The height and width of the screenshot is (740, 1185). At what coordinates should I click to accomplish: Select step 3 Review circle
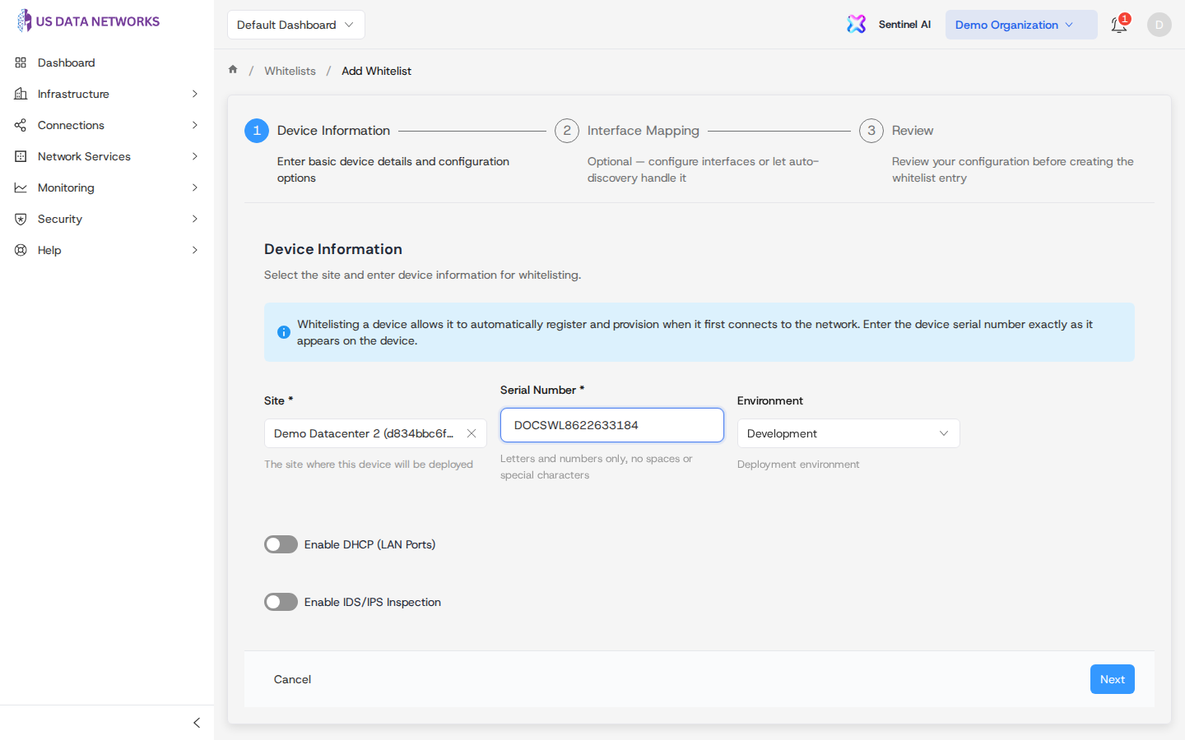point(871,131)
